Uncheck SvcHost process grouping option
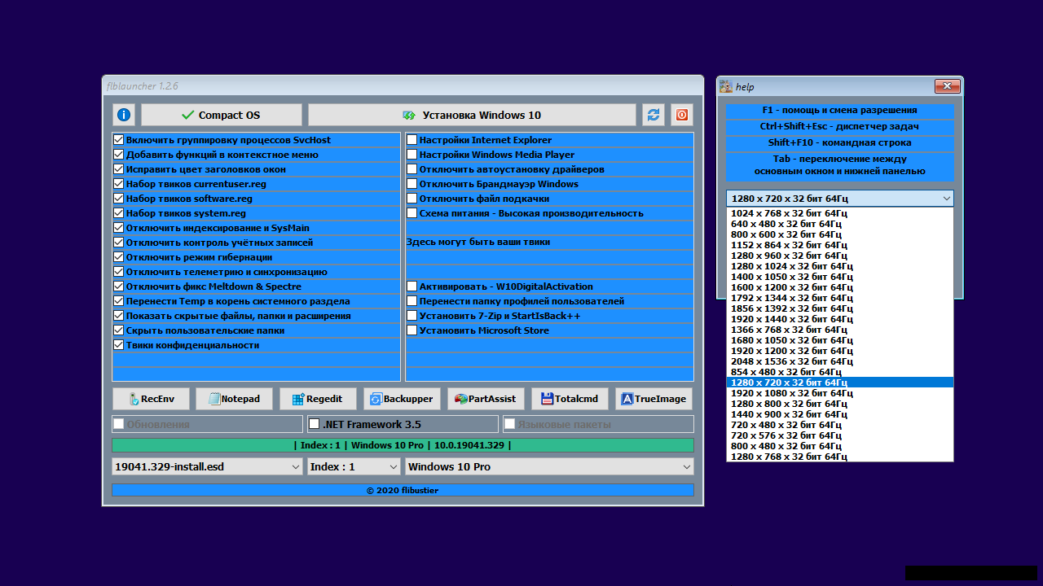 point(119,140)
